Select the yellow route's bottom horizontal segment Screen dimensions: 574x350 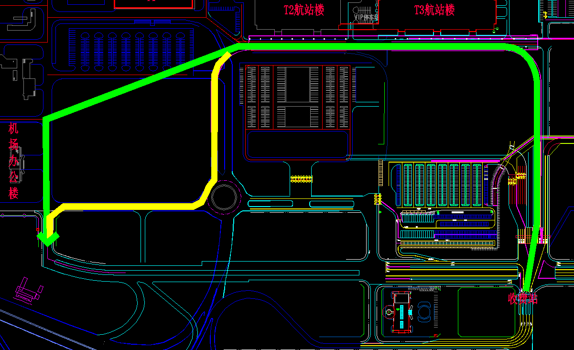click(x=129, y=207)
